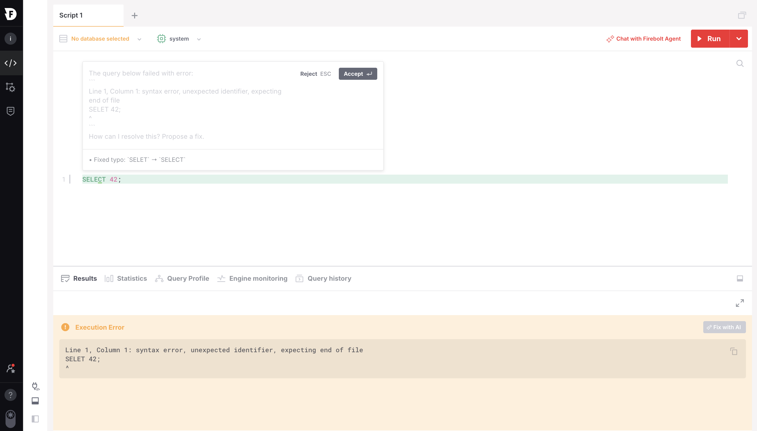Open the Engine monitoring tab
757x431 pixels.
tap(252, 278)
